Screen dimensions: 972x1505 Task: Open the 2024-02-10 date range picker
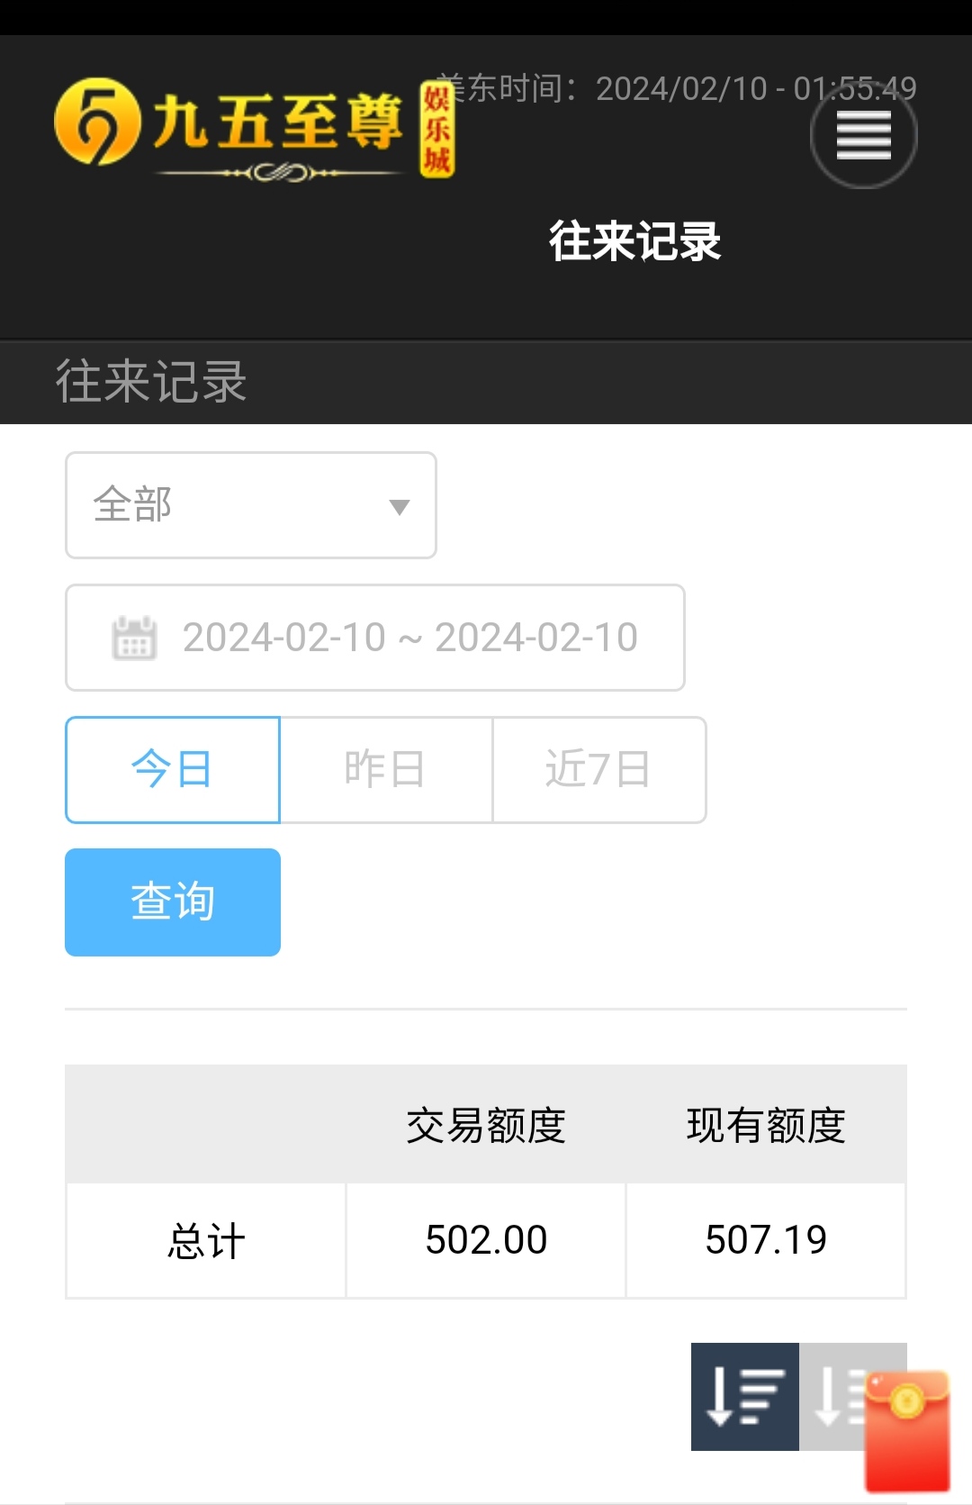pyautogui.click(x=375, y=638)
